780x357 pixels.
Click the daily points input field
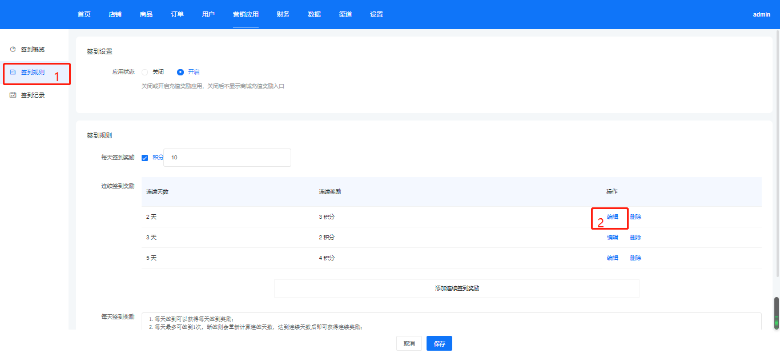[x=227, y=158]
